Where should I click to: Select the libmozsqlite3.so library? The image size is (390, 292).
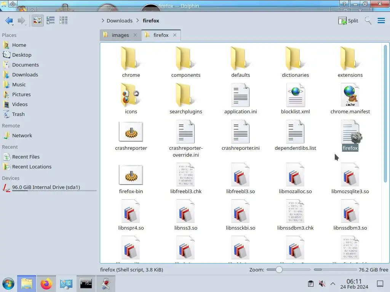tap(350, 179)
